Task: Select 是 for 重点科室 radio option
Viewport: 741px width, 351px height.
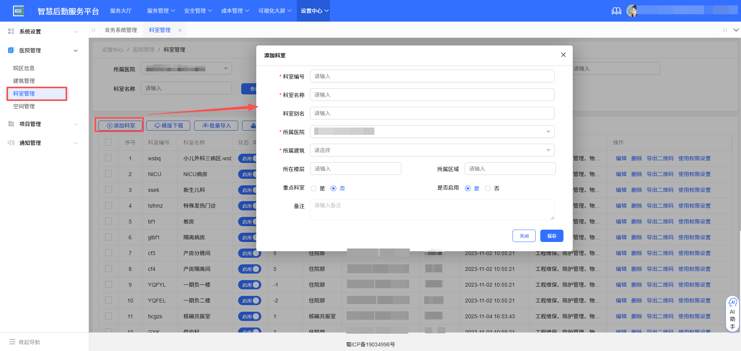Action: point(313,188)
